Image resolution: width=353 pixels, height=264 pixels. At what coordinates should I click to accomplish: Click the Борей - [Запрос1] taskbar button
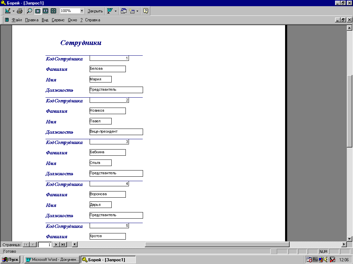click(108, 260)
